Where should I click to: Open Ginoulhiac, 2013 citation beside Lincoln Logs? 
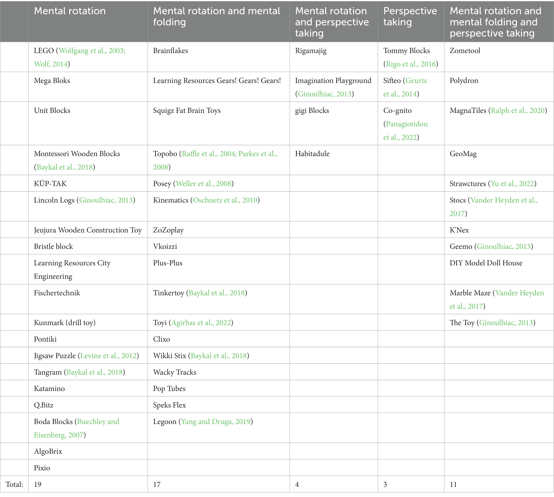pyautogui.click(x=106, y=200)
